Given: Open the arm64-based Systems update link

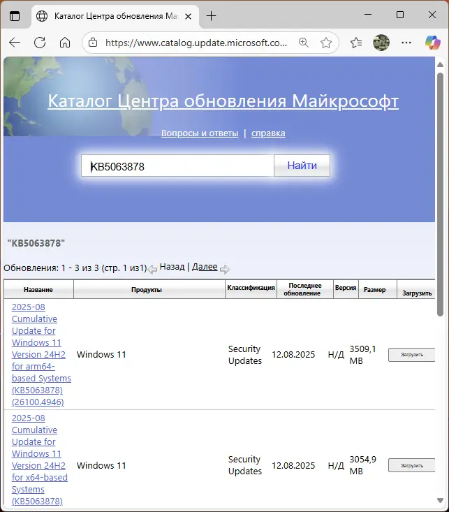Looking at the screenshot, I should coord(41,355).
